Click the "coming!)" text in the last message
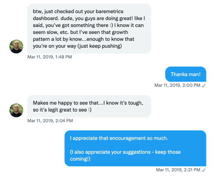 click(x=81, y=159)
